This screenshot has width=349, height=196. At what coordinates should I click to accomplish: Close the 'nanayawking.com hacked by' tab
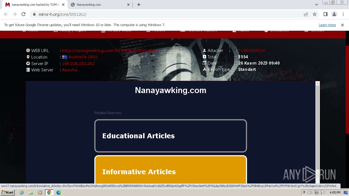(63, 5)
